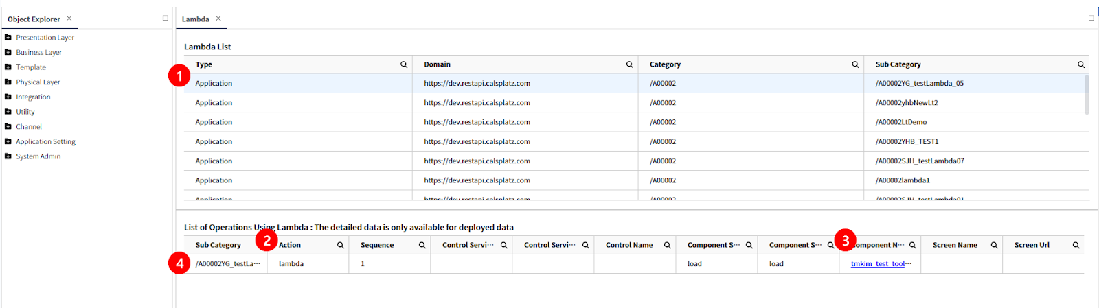Click the /A00002YG_testLa… operations sub category cell
Viewport: 1099px width, 308px height.
pyautogui.click(x=226, y=264)
